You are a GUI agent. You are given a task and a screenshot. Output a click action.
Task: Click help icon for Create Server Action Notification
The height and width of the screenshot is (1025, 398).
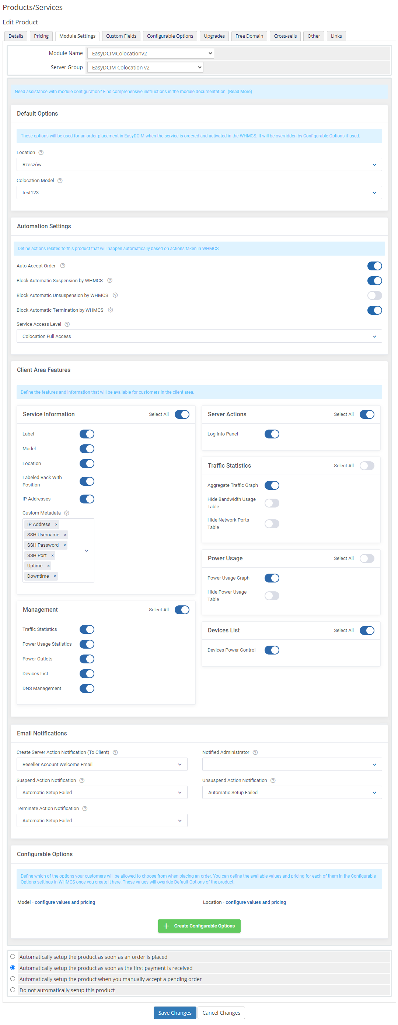(115, 752)
